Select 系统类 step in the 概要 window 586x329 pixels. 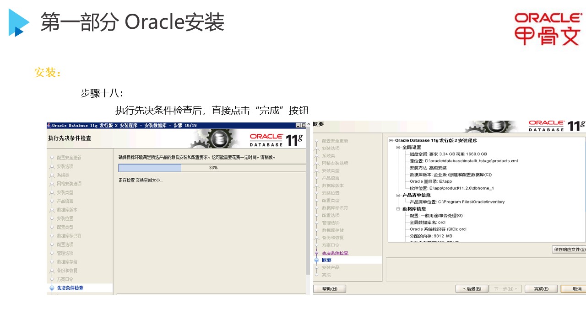tap(328, 156)
